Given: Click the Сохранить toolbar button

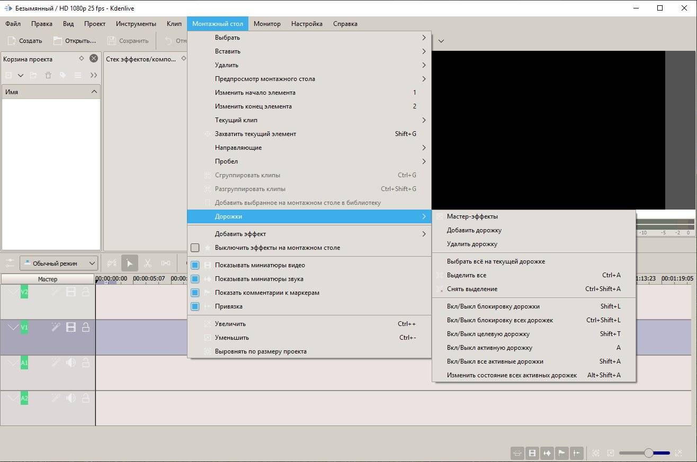Looking at the screenshot, I should pos(128,41).
